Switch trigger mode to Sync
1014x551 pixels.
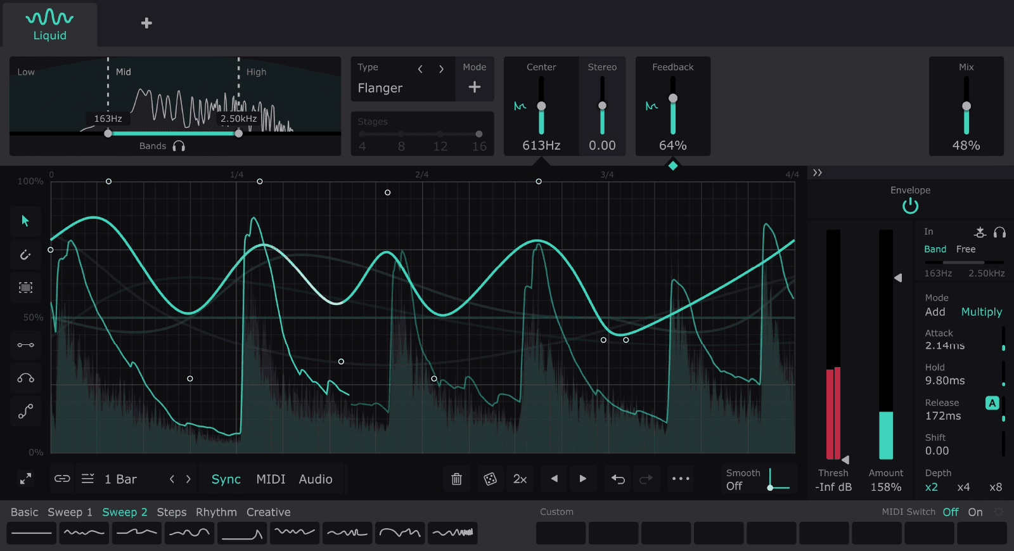pos(226,479)
